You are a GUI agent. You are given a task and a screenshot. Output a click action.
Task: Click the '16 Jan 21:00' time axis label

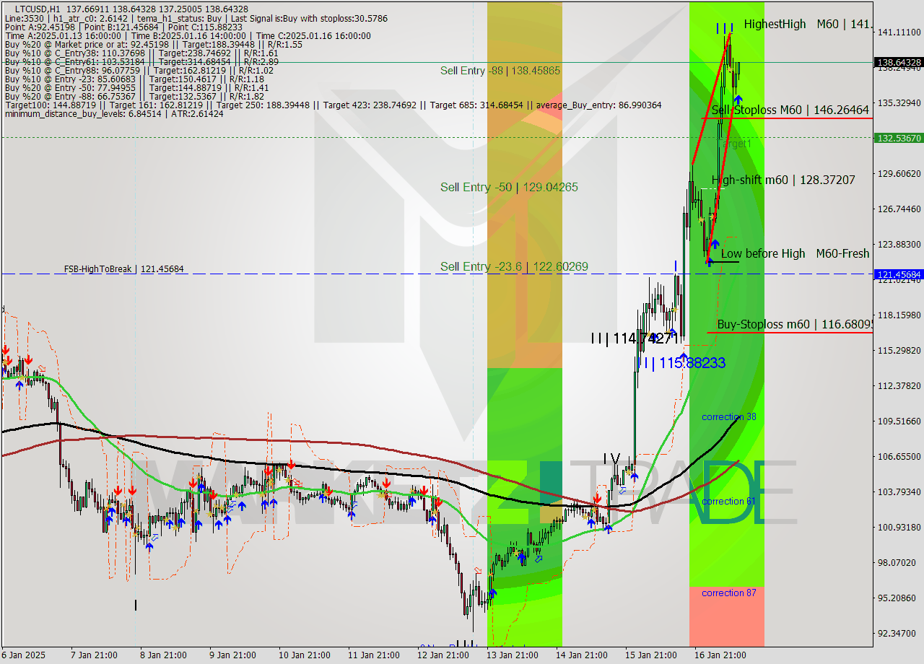[720, 655]
